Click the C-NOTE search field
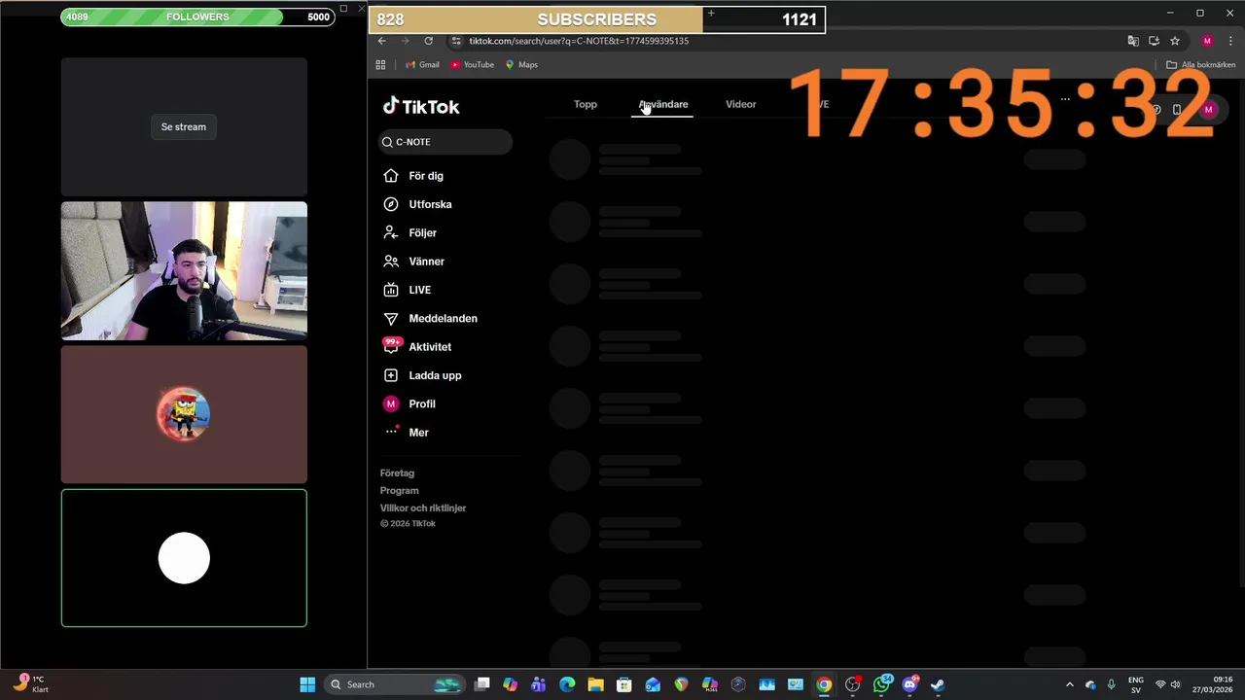The image size is (1245, 700). pyautogui.click(x=445, y=142)
